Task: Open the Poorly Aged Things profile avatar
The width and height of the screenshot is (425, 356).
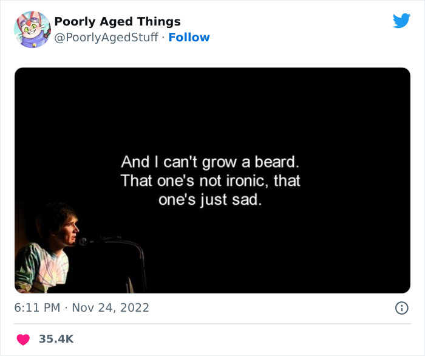Action: (32, 29)
